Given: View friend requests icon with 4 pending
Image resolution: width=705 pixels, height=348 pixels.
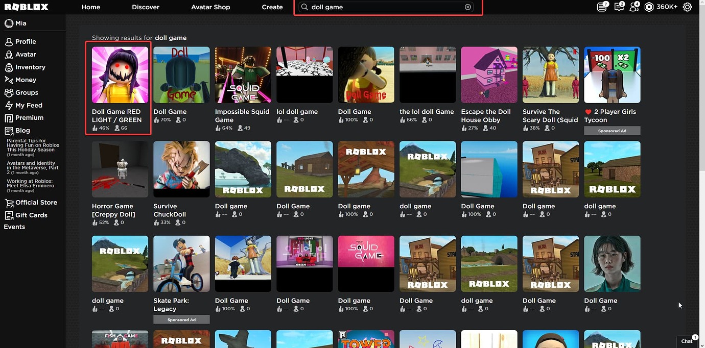Looking at the screenshot, I should [x=635, y=7].
